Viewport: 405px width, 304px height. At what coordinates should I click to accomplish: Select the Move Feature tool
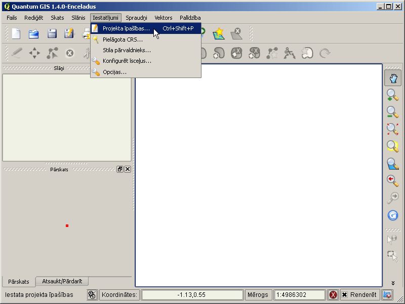(34, 53)
